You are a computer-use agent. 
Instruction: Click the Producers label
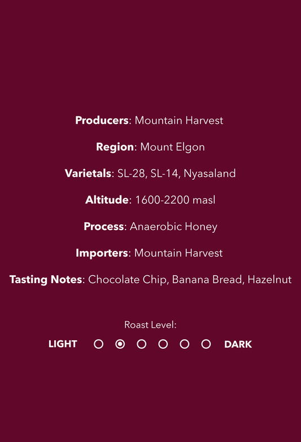pos(102,120)
